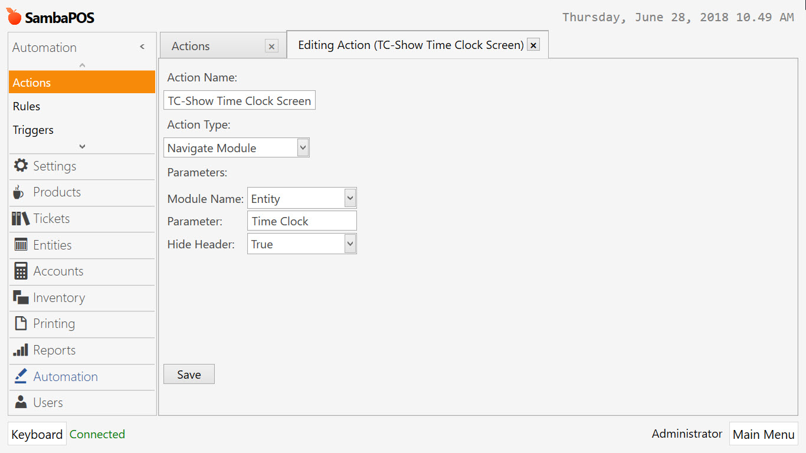Return to the Main Menu
Screen dimensions: 806x453
pos(764,434)
